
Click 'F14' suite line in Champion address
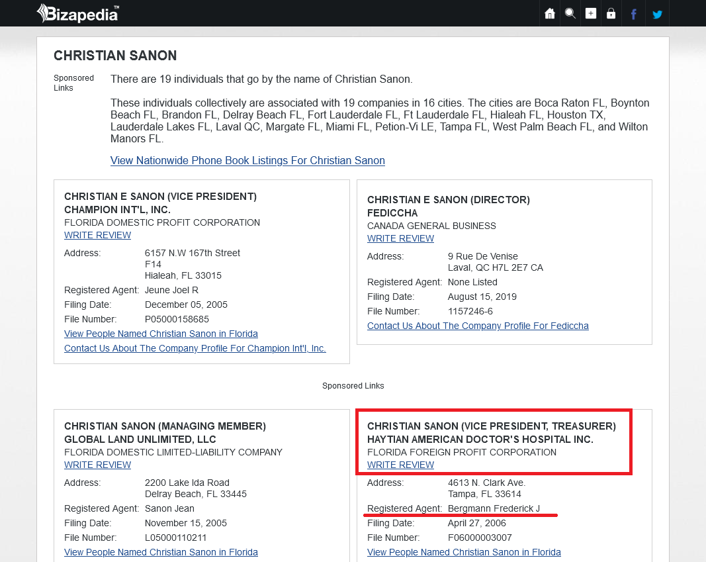coord(153,264)
